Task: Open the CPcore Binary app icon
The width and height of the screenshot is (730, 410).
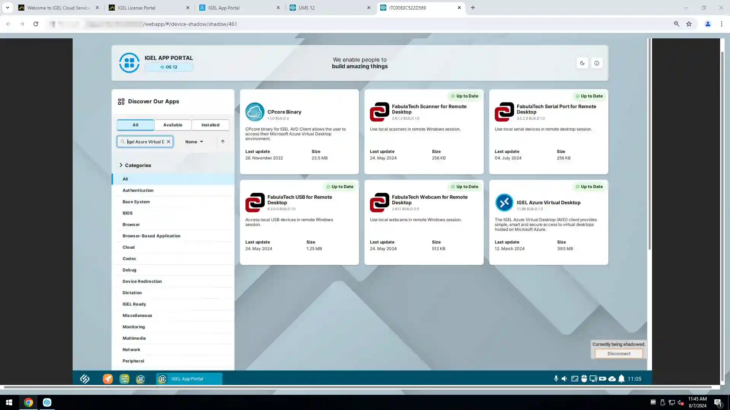Action: click(x=255, y=112)
